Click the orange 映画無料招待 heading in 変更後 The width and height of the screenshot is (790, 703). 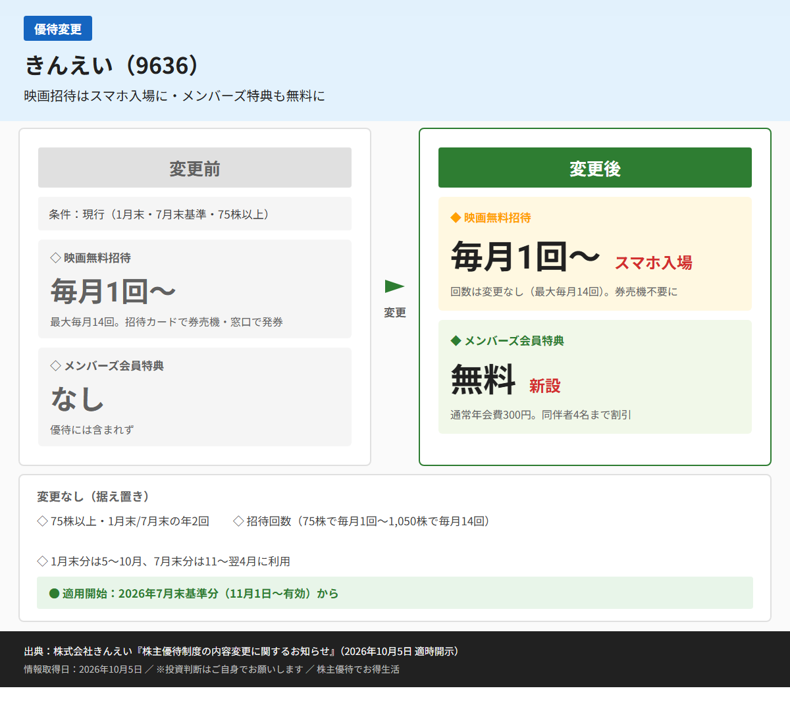(497, 218)
